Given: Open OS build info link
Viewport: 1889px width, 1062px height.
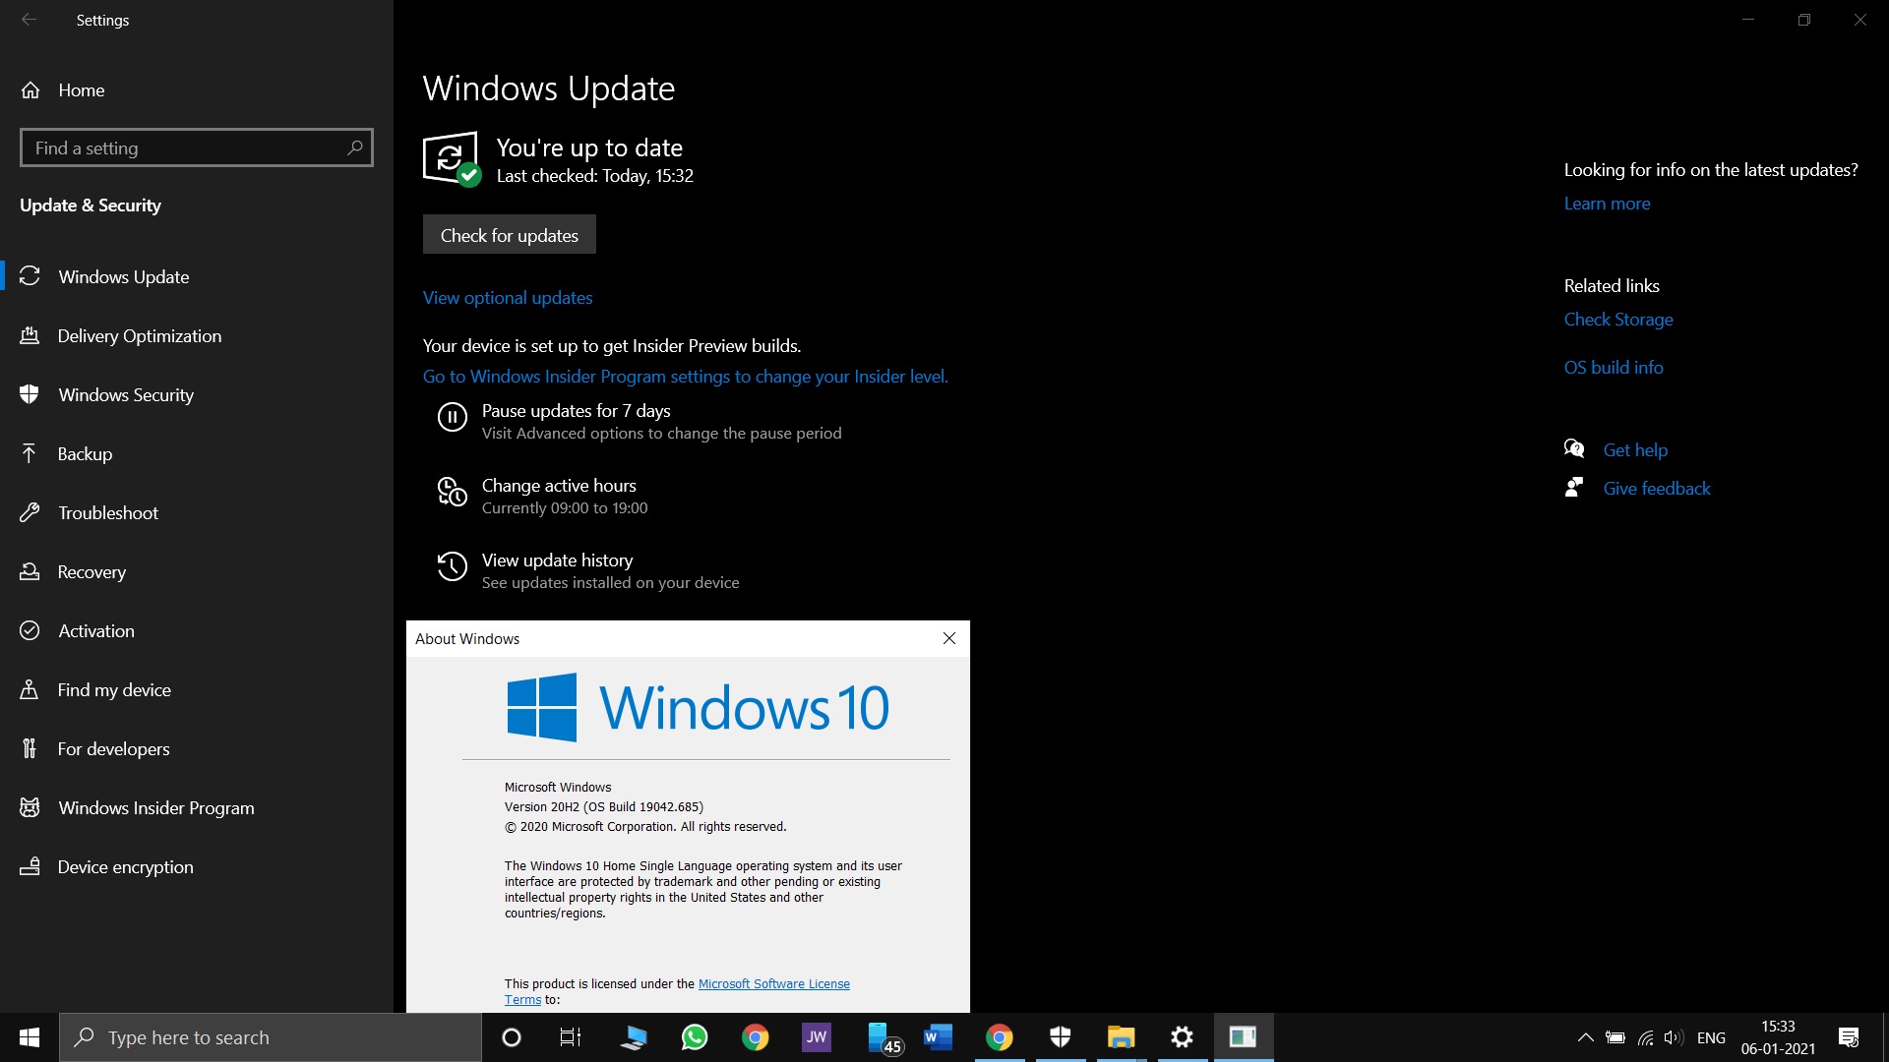Looking at the screenshot, I should [x=1614, y=367].
